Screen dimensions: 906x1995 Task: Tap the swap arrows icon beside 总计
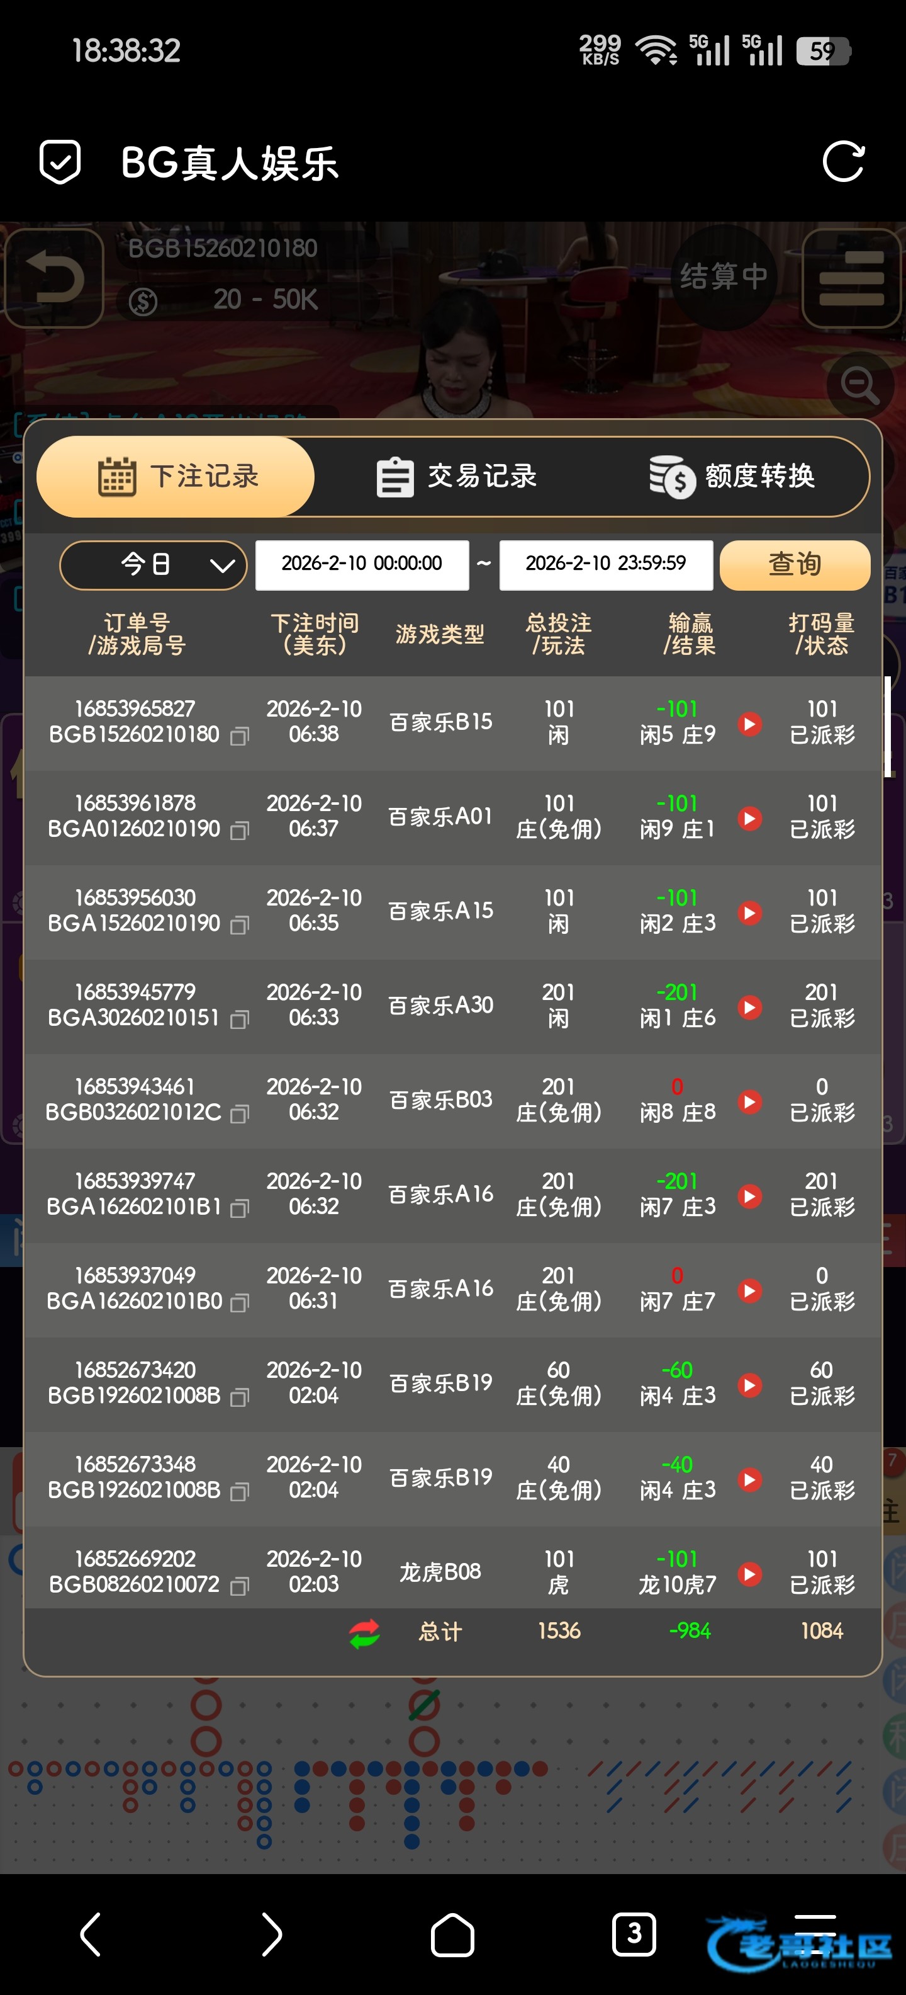364,1634
